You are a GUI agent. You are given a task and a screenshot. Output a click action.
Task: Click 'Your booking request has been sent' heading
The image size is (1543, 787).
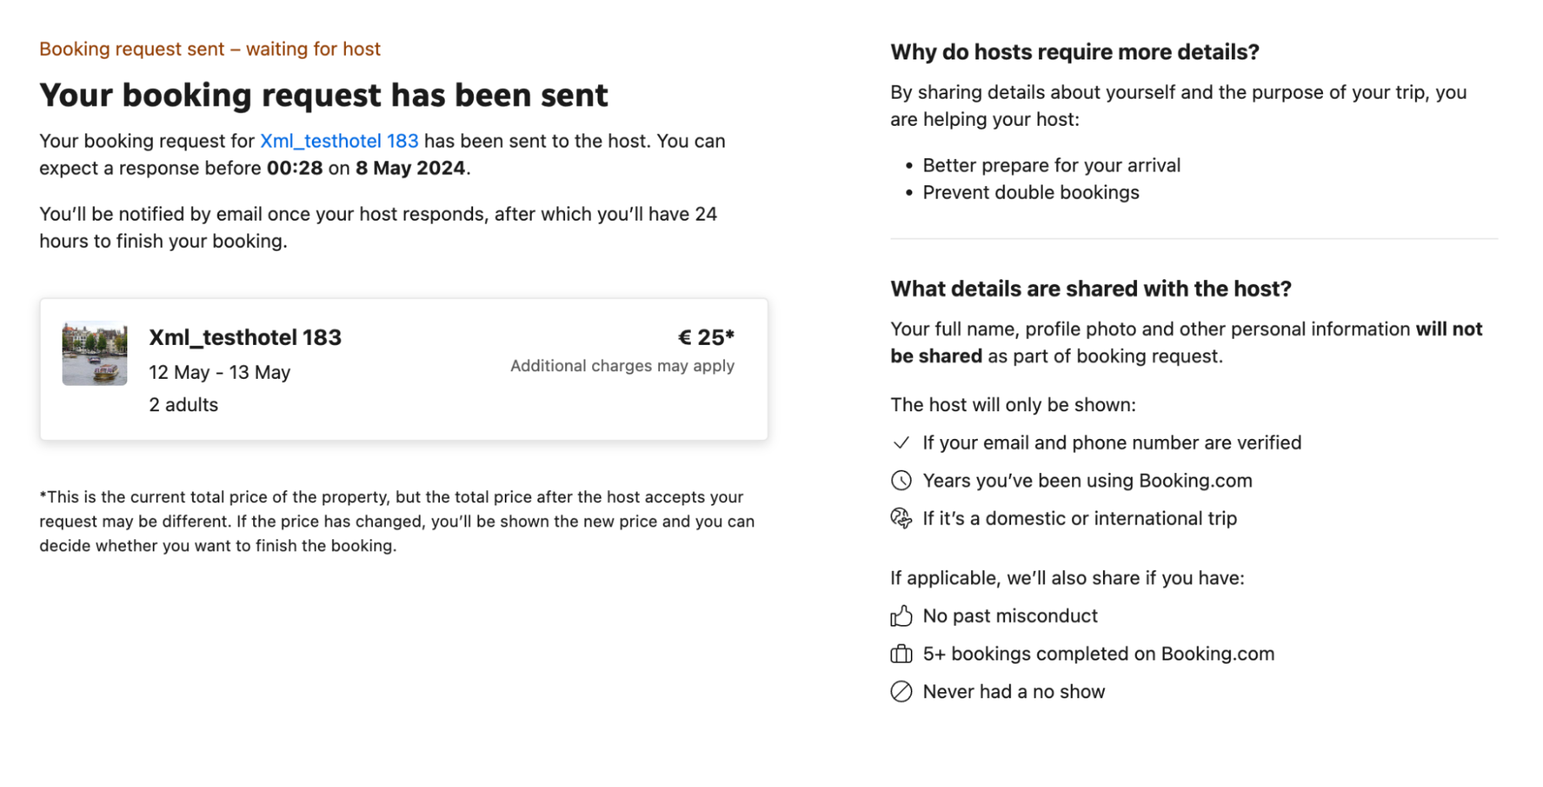coord(324,96)
